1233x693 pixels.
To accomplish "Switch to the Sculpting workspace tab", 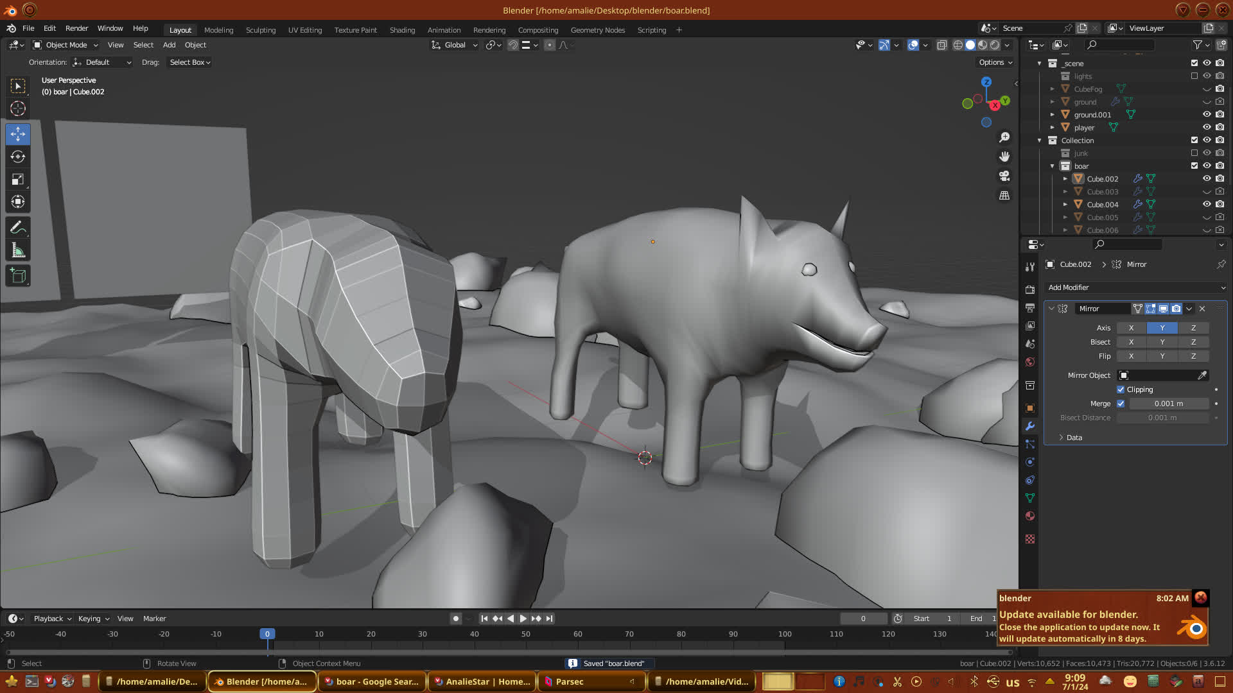I will click(x=260, y=30).
